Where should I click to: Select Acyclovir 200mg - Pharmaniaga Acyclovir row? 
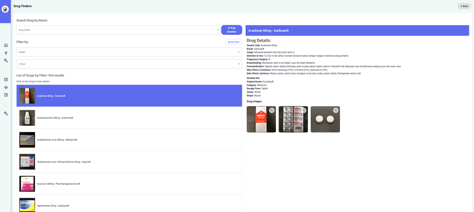[129, 183]
